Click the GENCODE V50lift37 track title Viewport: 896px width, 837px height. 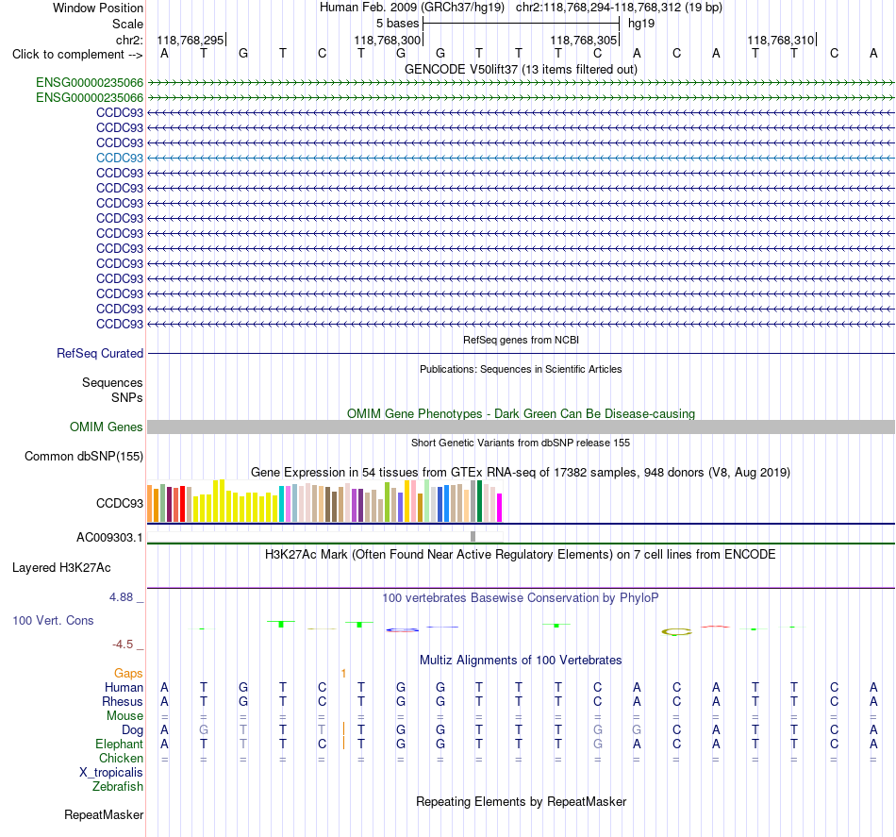coord(521,69)
